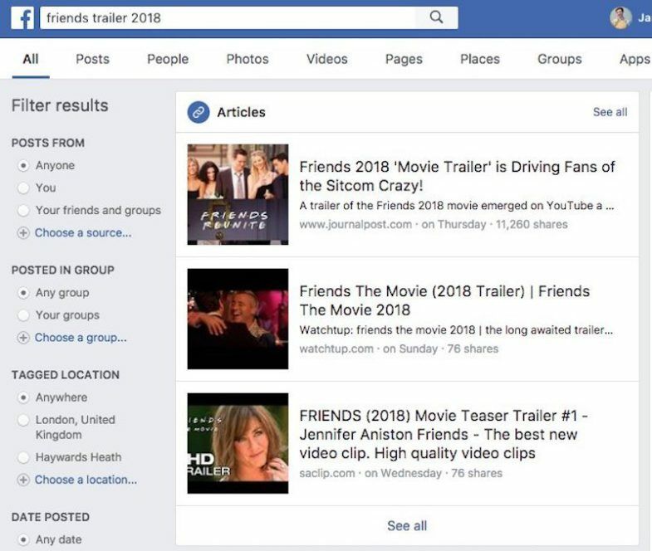
Task: Click Choose a location link
Action: point(86,480)
